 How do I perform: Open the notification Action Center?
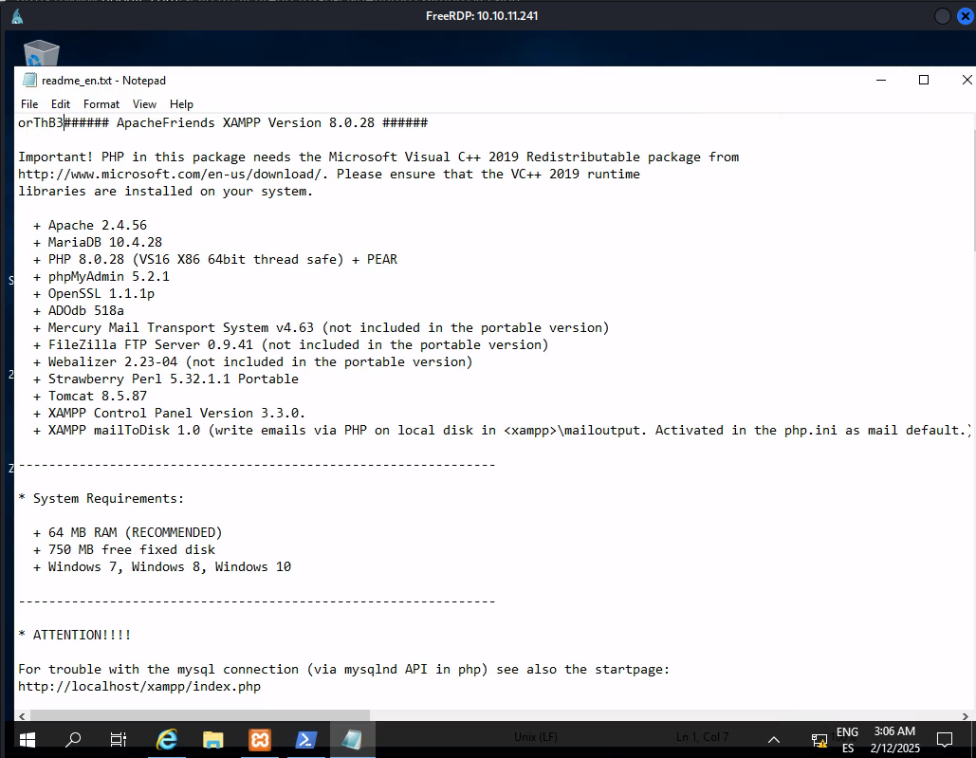click(x=944, y=739)
